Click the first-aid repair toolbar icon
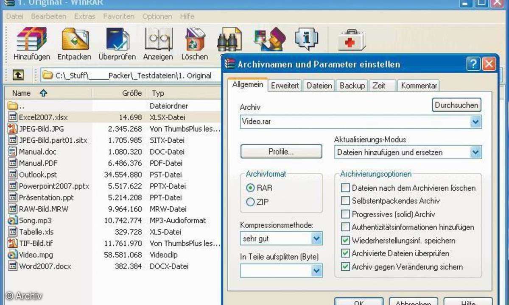The width and height of the screenshot is (509, 305). [352, 39]
